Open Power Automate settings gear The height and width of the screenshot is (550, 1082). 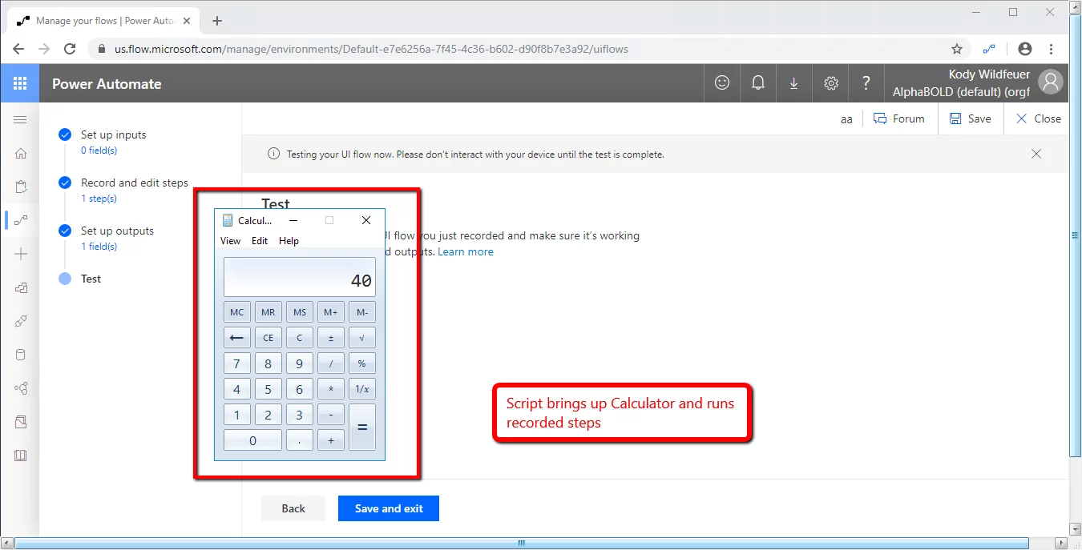831,83
